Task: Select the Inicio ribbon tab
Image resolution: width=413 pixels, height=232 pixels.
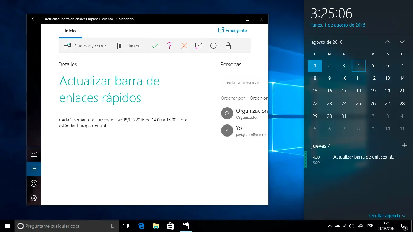Action: coord(70,31)
